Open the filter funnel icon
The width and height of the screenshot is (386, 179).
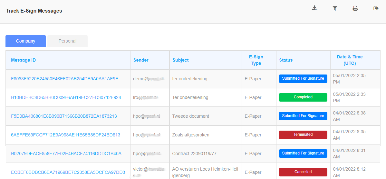(x=335, y=8)
